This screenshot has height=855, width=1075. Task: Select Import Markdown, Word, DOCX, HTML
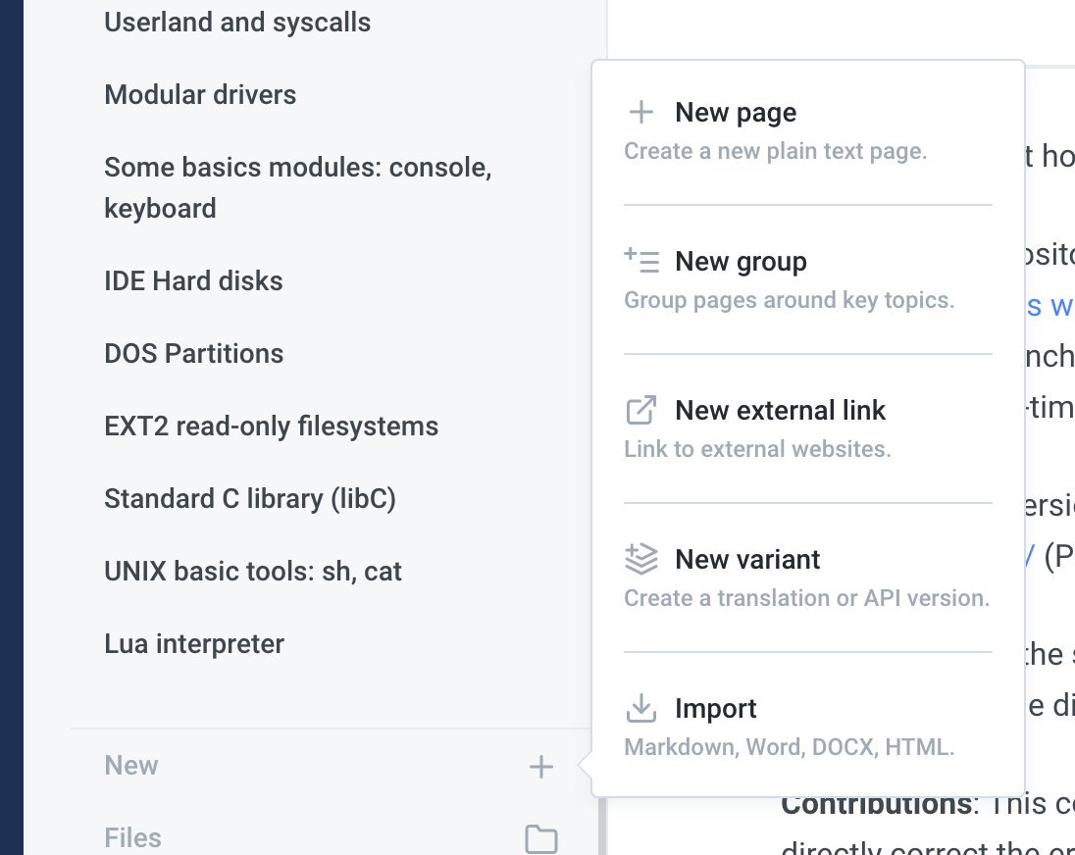pos(808,727)
